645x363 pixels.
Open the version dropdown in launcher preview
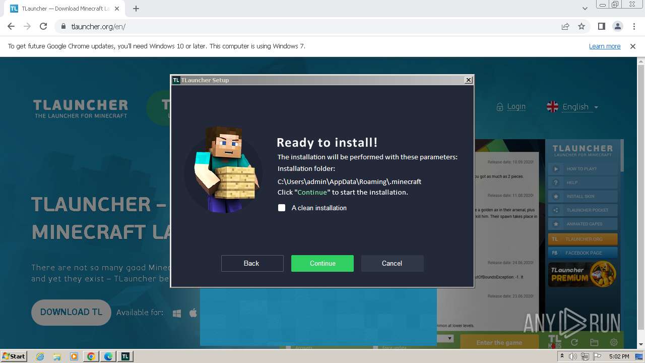pyautogui.click(x=450, y=338)
